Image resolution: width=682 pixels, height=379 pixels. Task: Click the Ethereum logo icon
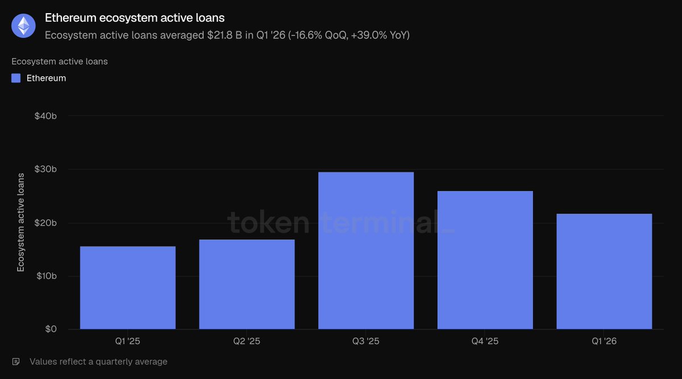point(24,26)
